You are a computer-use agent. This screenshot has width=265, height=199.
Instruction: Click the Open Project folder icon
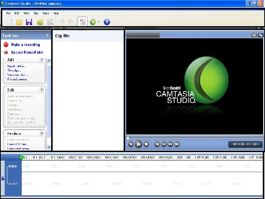[x=19, y=22]
